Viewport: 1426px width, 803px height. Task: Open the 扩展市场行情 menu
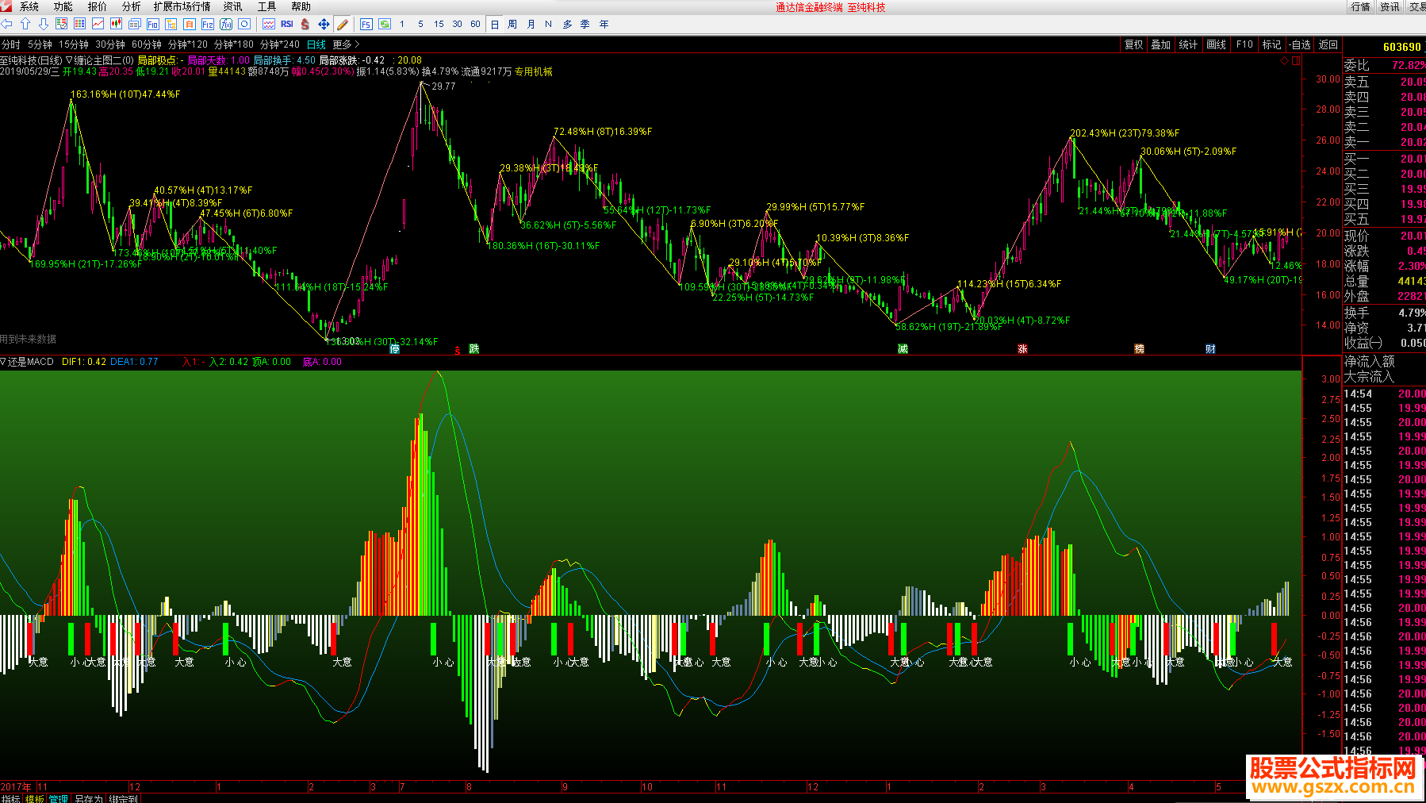tap(182, 6)
